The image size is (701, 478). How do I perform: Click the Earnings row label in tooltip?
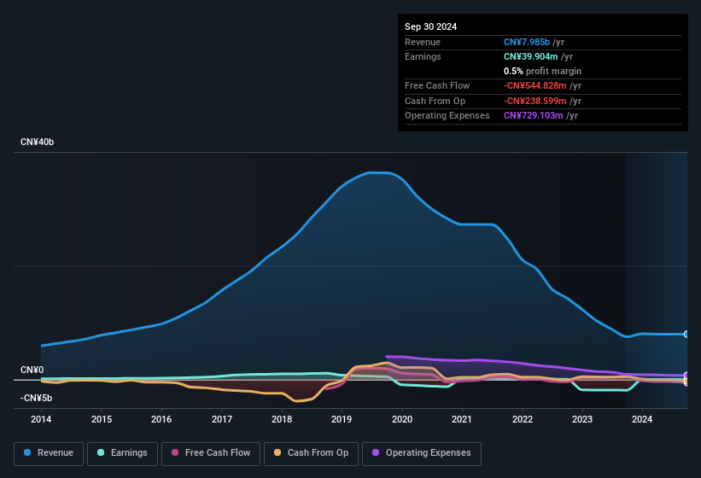(x=423, y=56)
